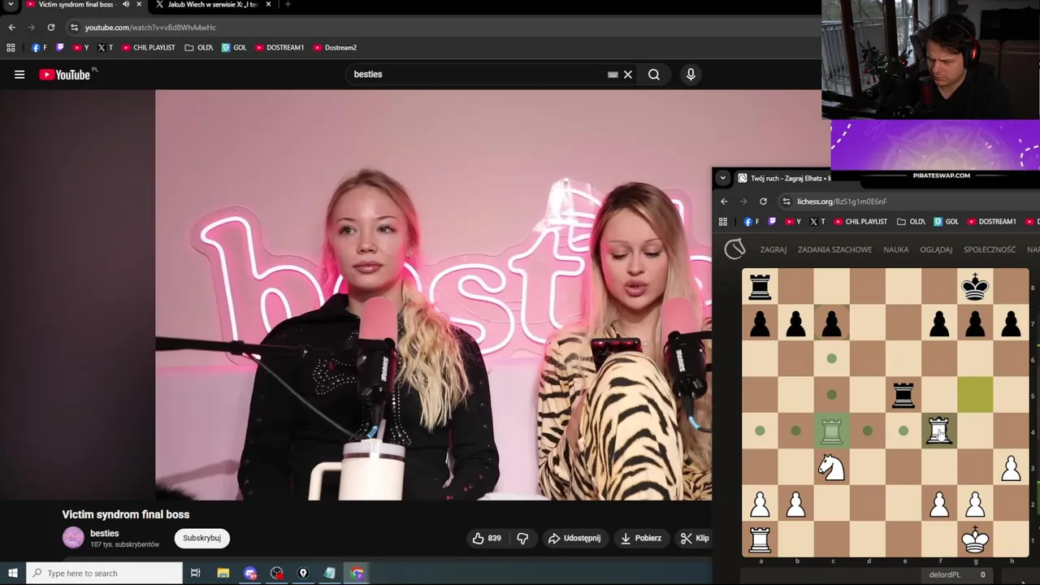Run the YouTube search with magnifier icon
The height and width of the screenshot is (585, 1040).
(654, 75)
